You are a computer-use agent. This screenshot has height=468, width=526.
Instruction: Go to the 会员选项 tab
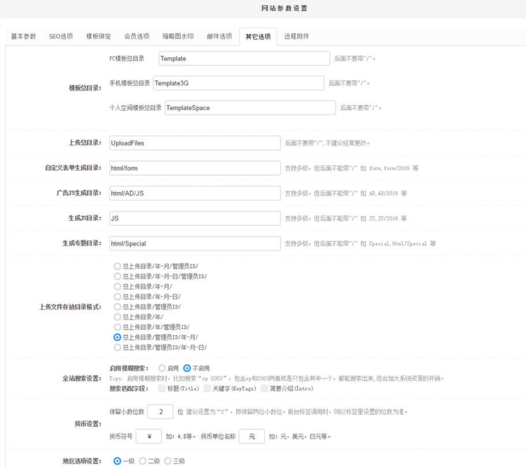point(137,36)
